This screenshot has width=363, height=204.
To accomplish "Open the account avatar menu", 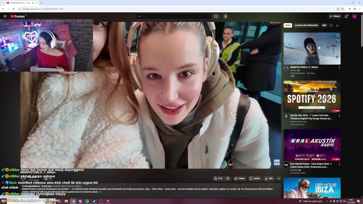I will (354, 16).
